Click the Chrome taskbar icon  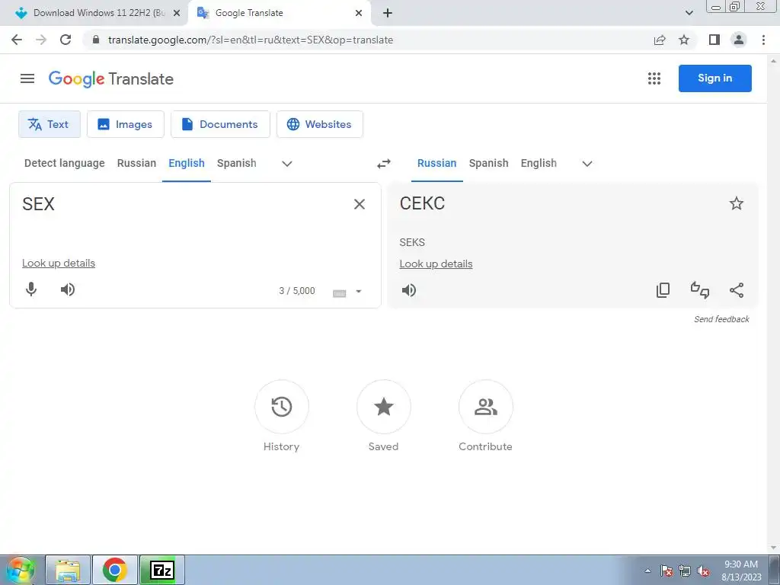(x=115, y=570)
